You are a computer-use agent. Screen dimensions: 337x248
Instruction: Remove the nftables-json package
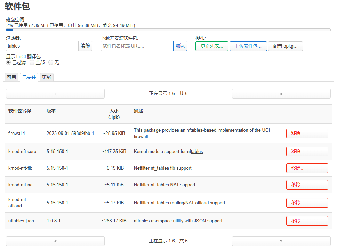[x=307, y=221]
